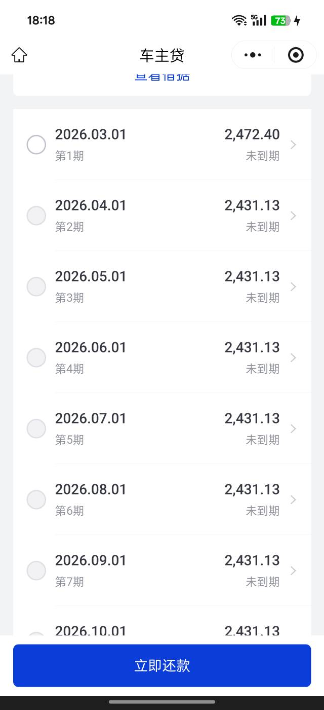Select the 2026.09.01 installment radio button

point(36,571)
